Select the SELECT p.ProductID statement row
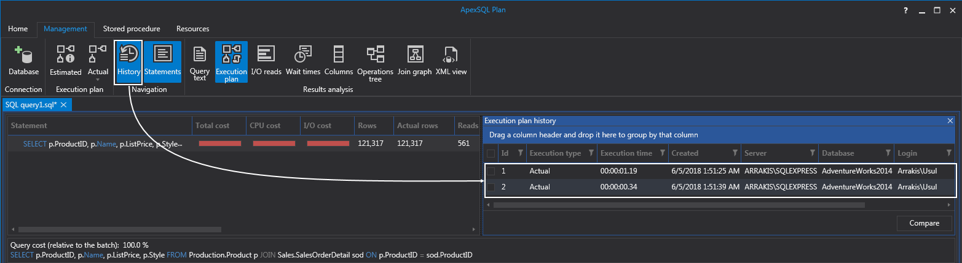This screenshot has height=263, width=962. click(x=243, y=143)
